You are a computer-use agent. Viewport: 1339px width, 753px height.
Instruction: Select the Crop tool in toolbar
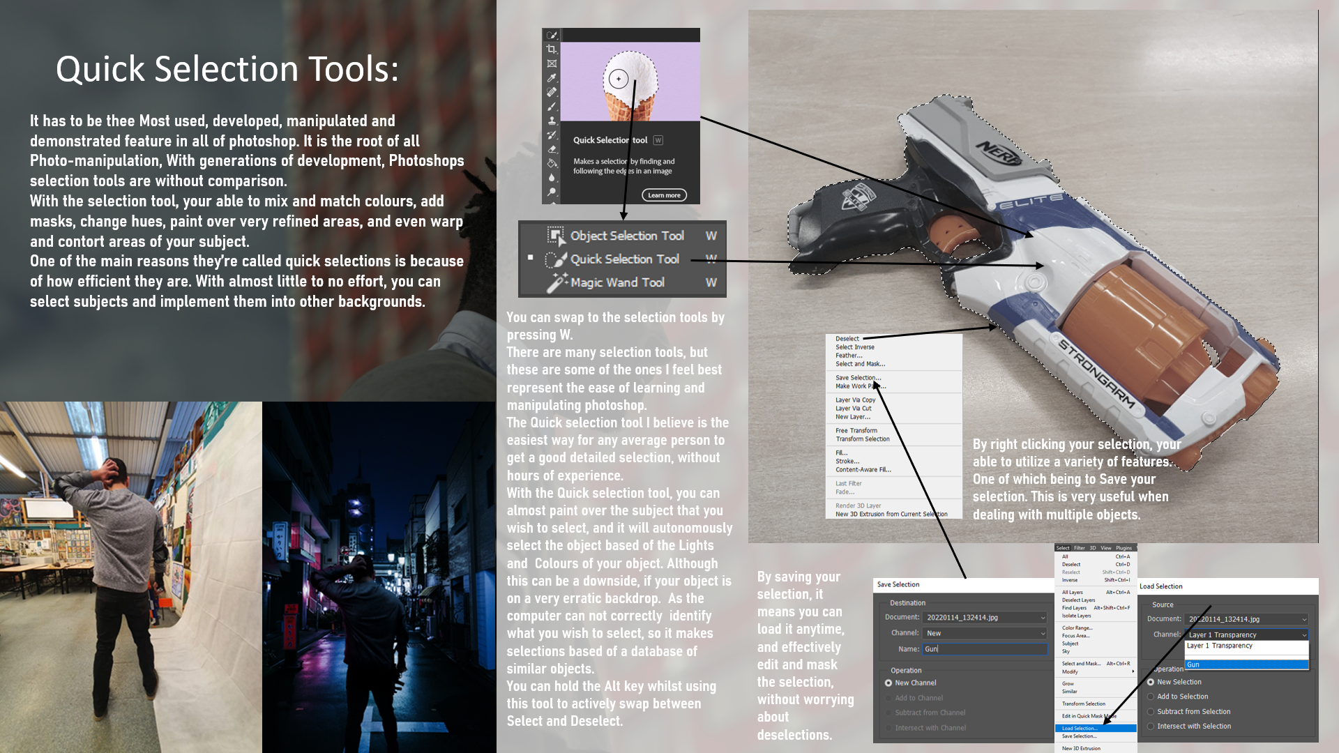(552, 49)
